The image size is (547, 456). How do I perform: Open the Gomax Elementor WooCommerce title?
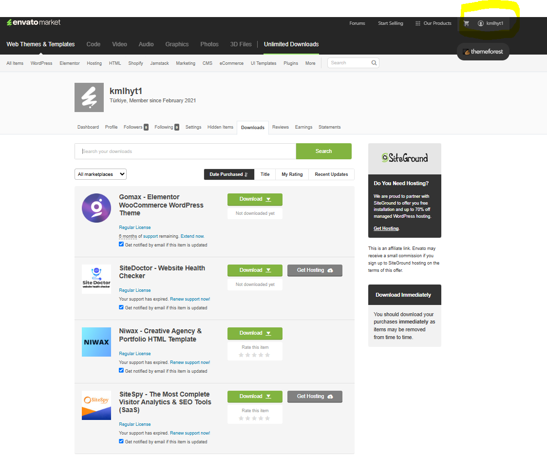(161, 205)
